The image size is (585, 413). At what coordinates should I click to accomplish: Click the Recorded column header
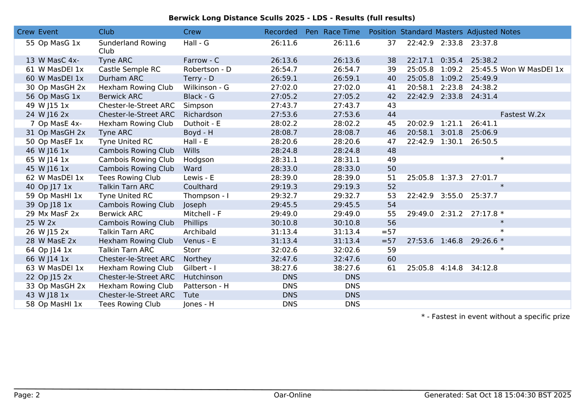point(281,32)
